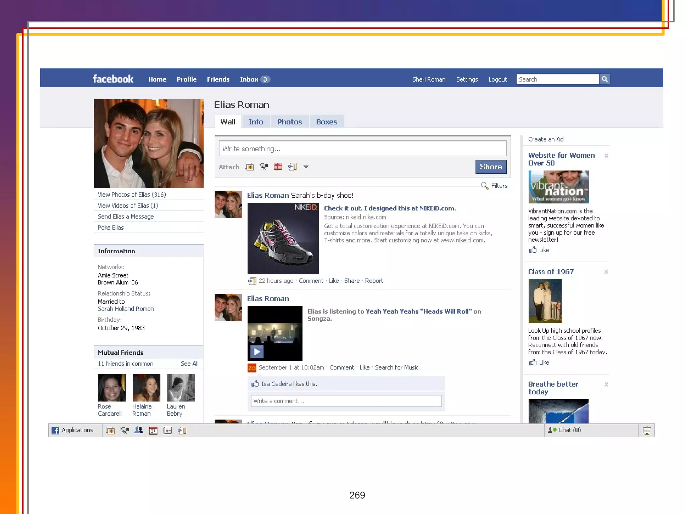
Task: Play the Heads Will Roll video
Action: point(257,352)
